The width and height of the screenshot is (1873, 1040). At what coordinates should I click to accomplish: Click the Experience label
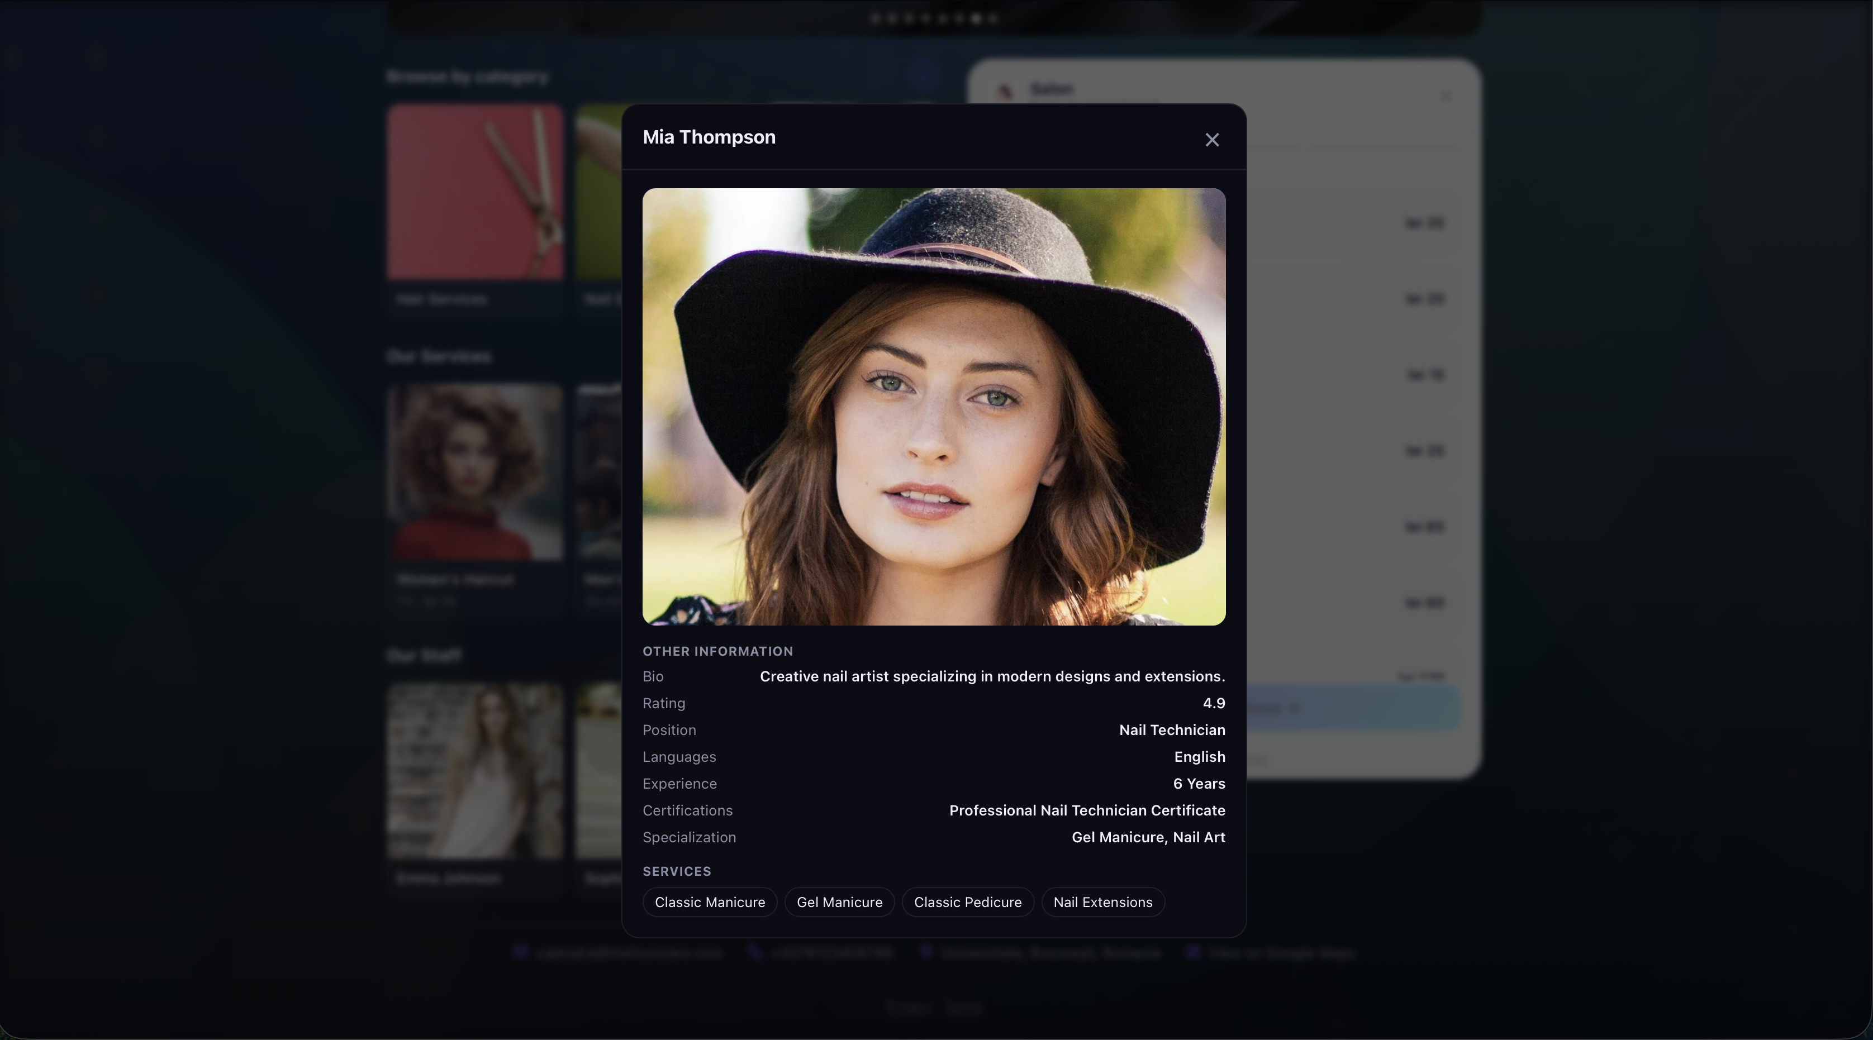pos(679,784)
